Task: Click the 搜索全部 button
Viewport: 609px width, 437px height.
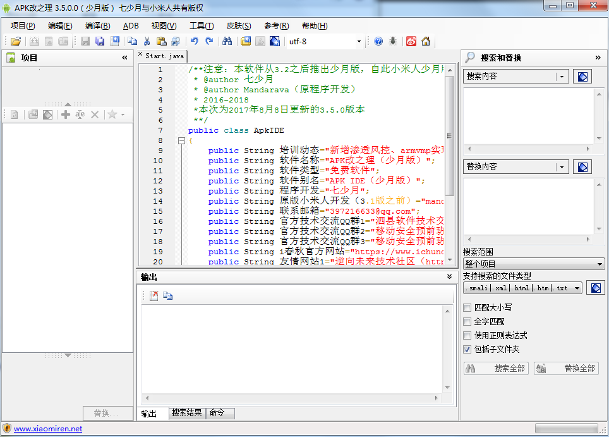Action: [x=496, y=368]
